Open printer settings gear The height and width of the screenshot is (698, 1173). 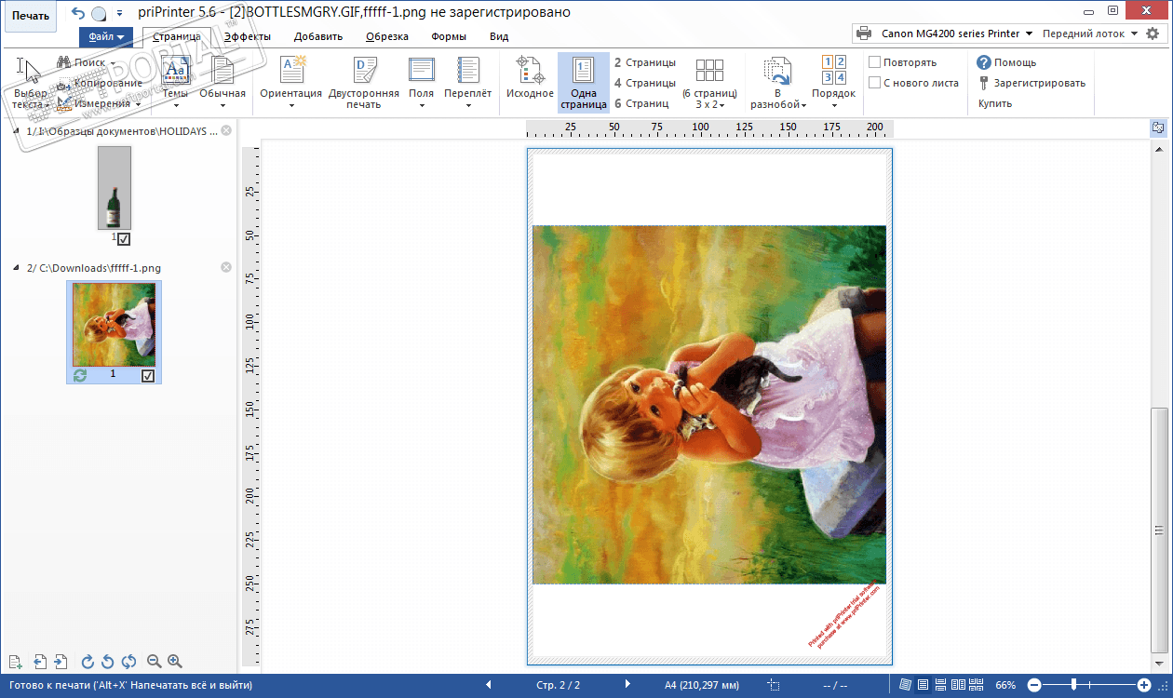click(1153, 34)
